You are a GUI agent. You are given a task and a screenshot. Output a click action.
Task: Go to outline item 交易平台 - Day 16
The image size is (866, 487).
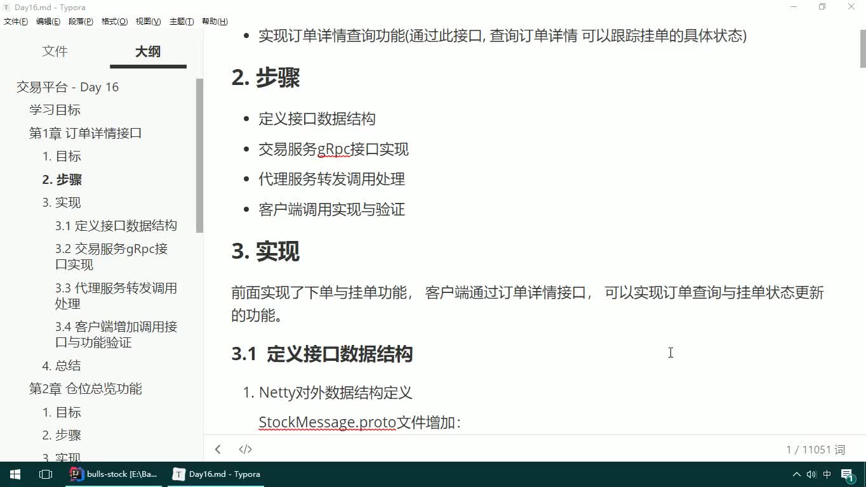[x=67, y=87]
